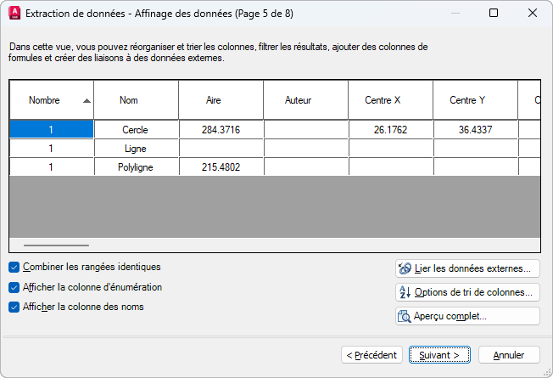Maximize the data extraction window
The height and width of the screenshot is (378, 553).
pyautogui.click(x=494, y=13)
